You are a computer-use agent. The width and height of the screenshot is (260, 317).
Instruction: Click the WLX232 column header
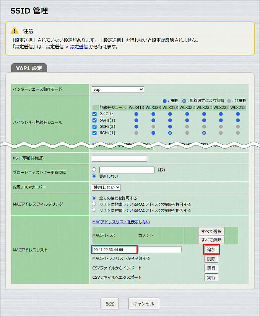204,108
